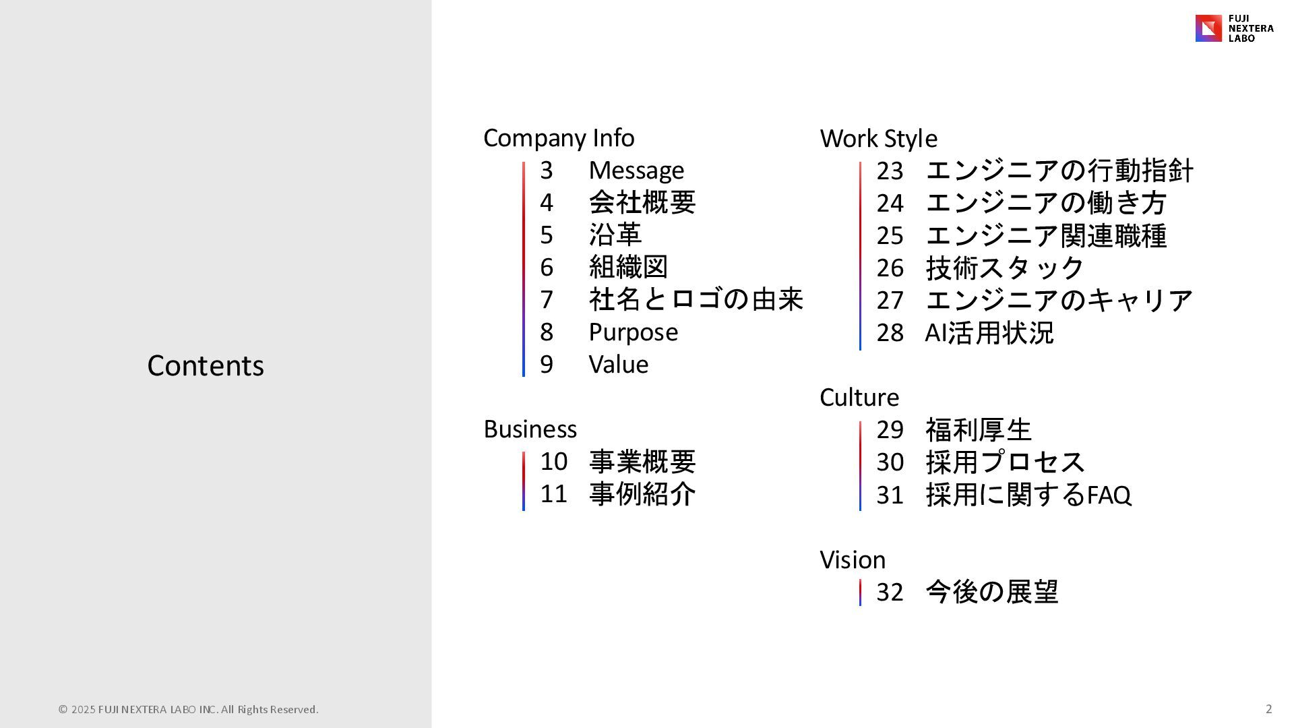Select the エンジニアの働き方 entry
Viewport: 1294px width, 728px height.
click(1045, 204)
